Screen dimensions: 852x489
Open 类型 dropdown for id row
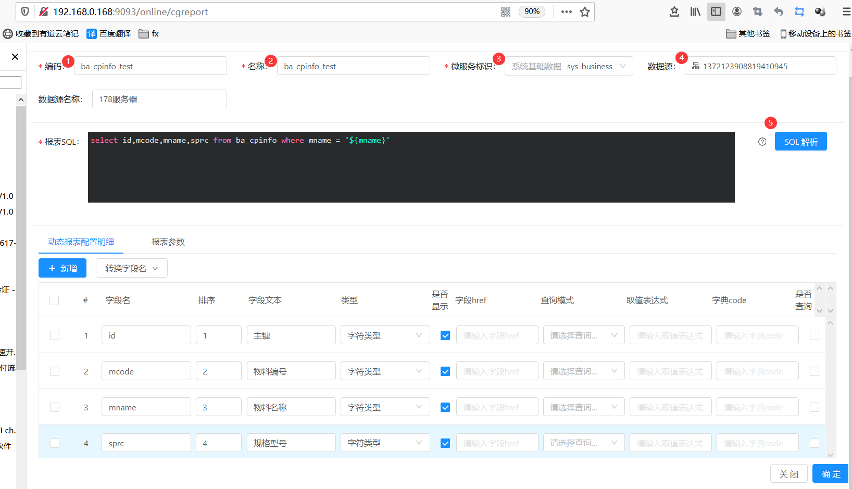point(385,335)
